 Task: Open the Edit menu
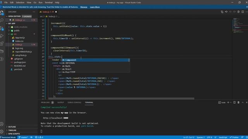(x=12, y=3)
